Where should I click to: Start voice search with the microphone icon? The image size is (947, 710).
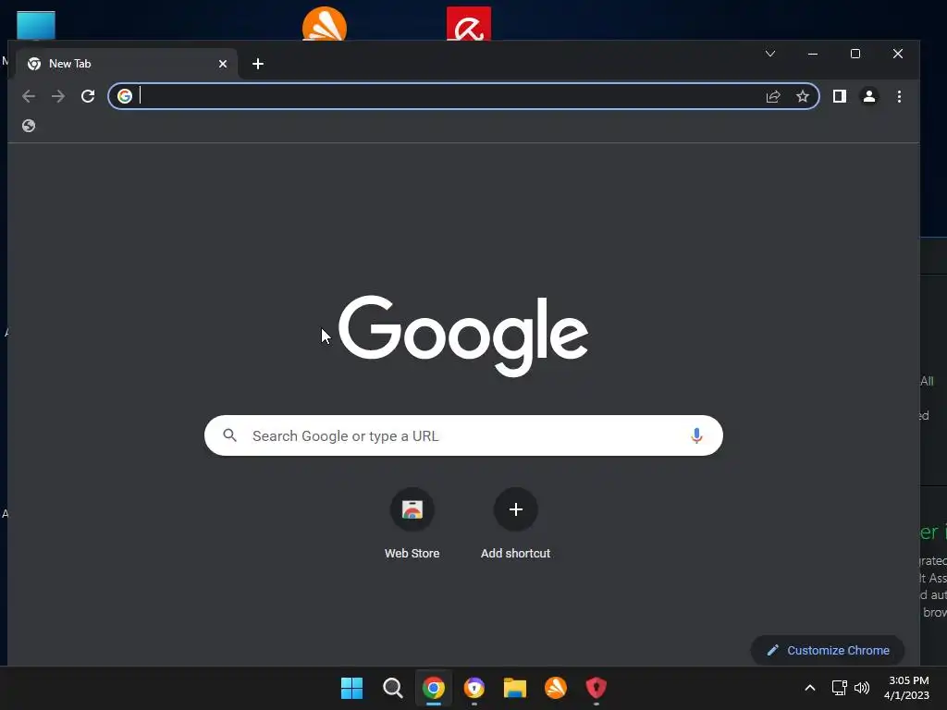tap(696, 436)
